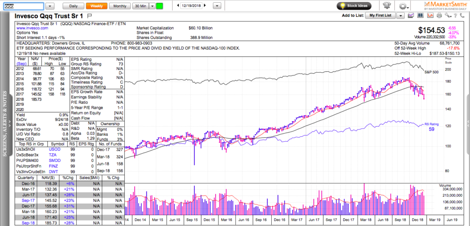470x226 pixels.
Task: Switch chart to Monthly period
Action: [120, 6]
